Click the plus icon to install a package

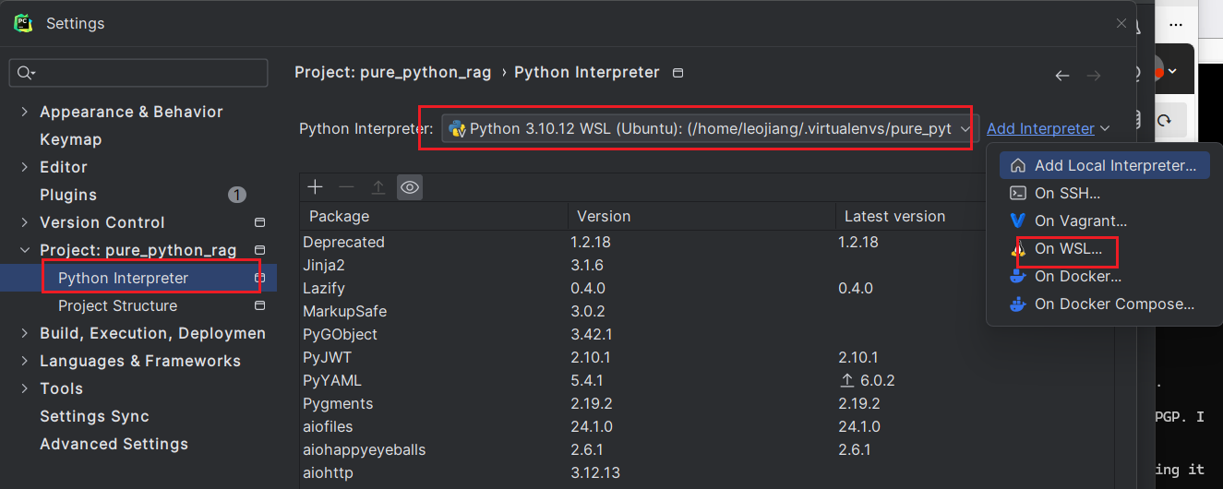click(316, 187)
